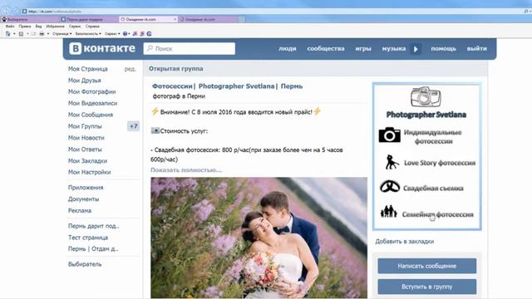Click 'ред.' edit link next to Моя Страница
Screen dimensions: 532x299
pos(130,69)
